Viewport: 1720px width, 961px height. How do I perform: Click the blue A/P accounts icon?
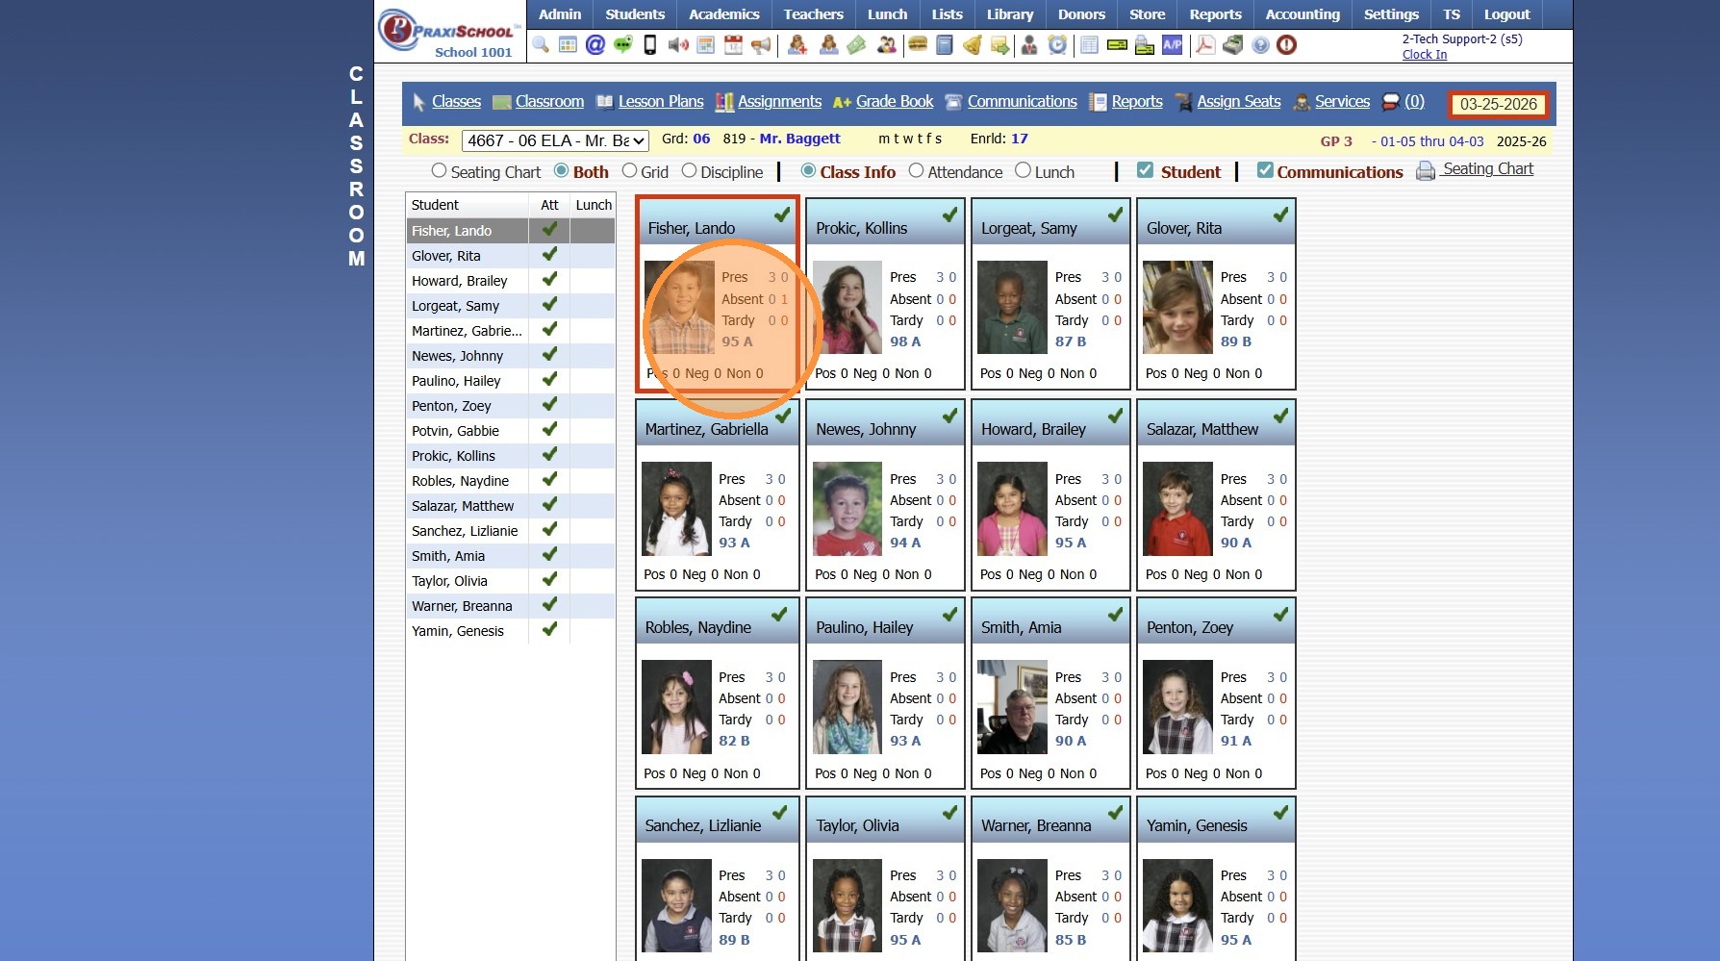(x=1173, y=45)
